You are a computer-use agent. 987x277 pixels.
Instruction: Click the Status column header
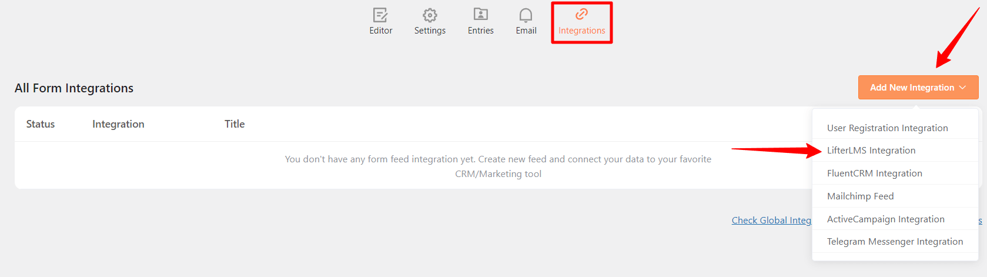[x=41, y=124]
